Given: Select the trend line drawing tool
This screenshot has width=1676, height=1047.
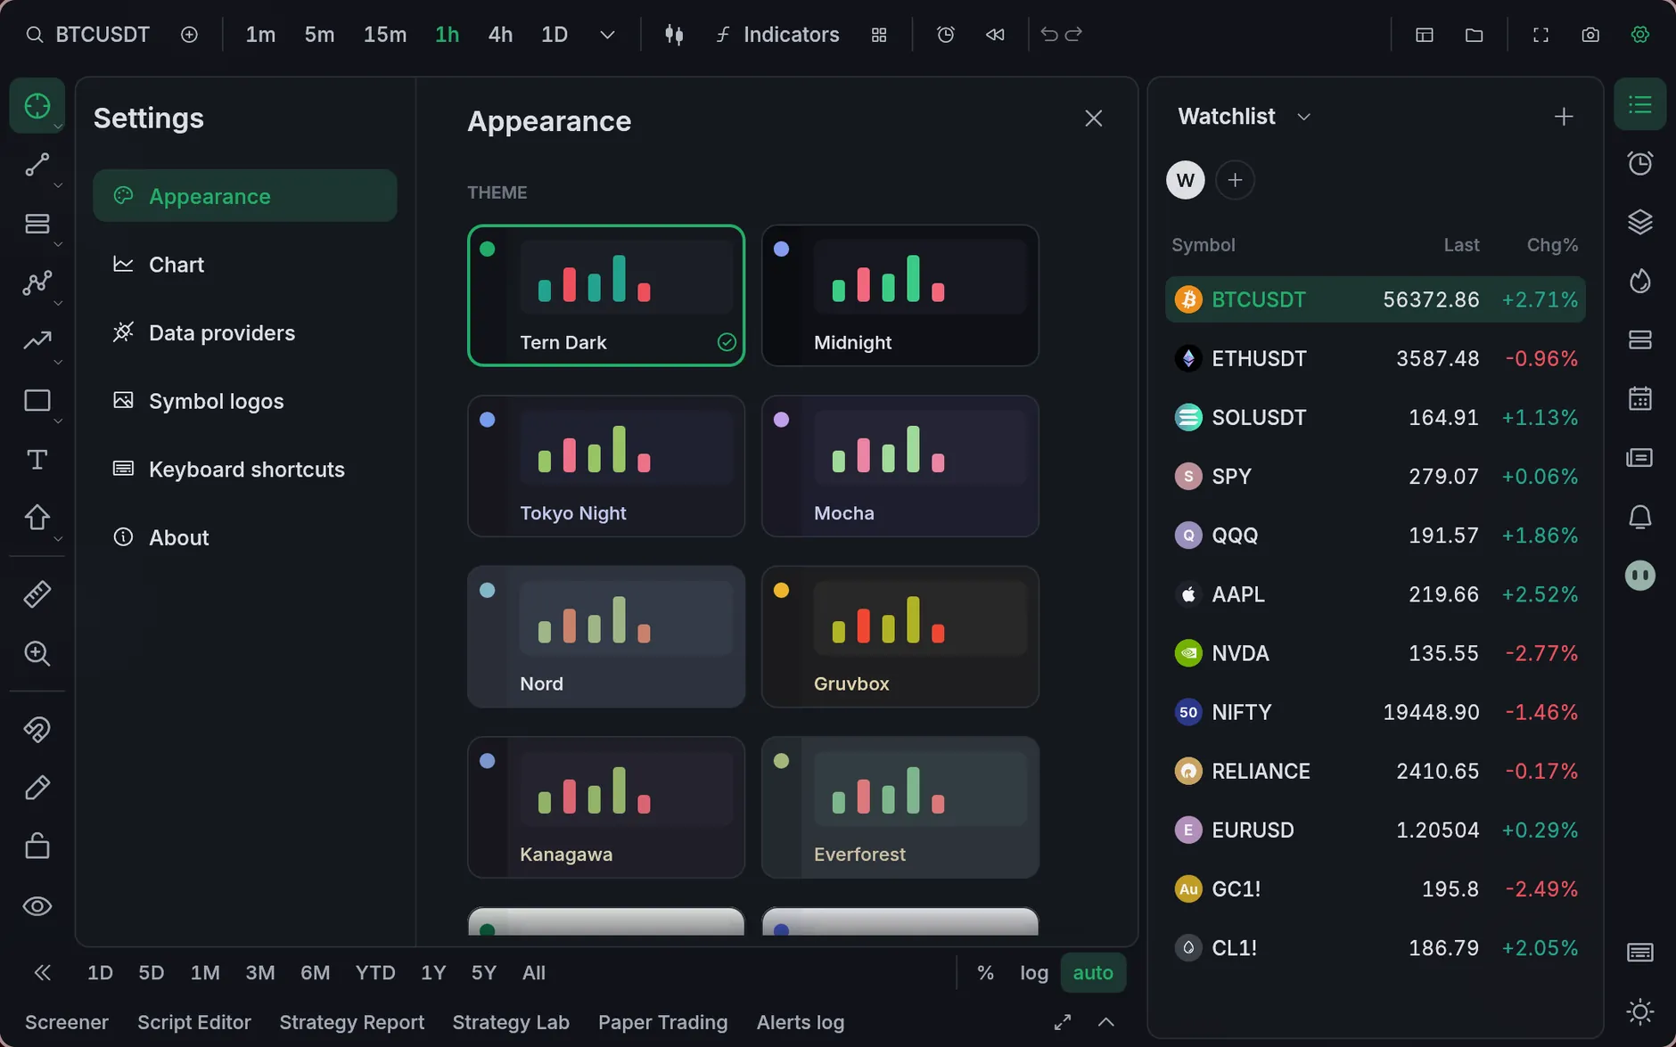Looking at the screenshot, I should tap(37, 165).
